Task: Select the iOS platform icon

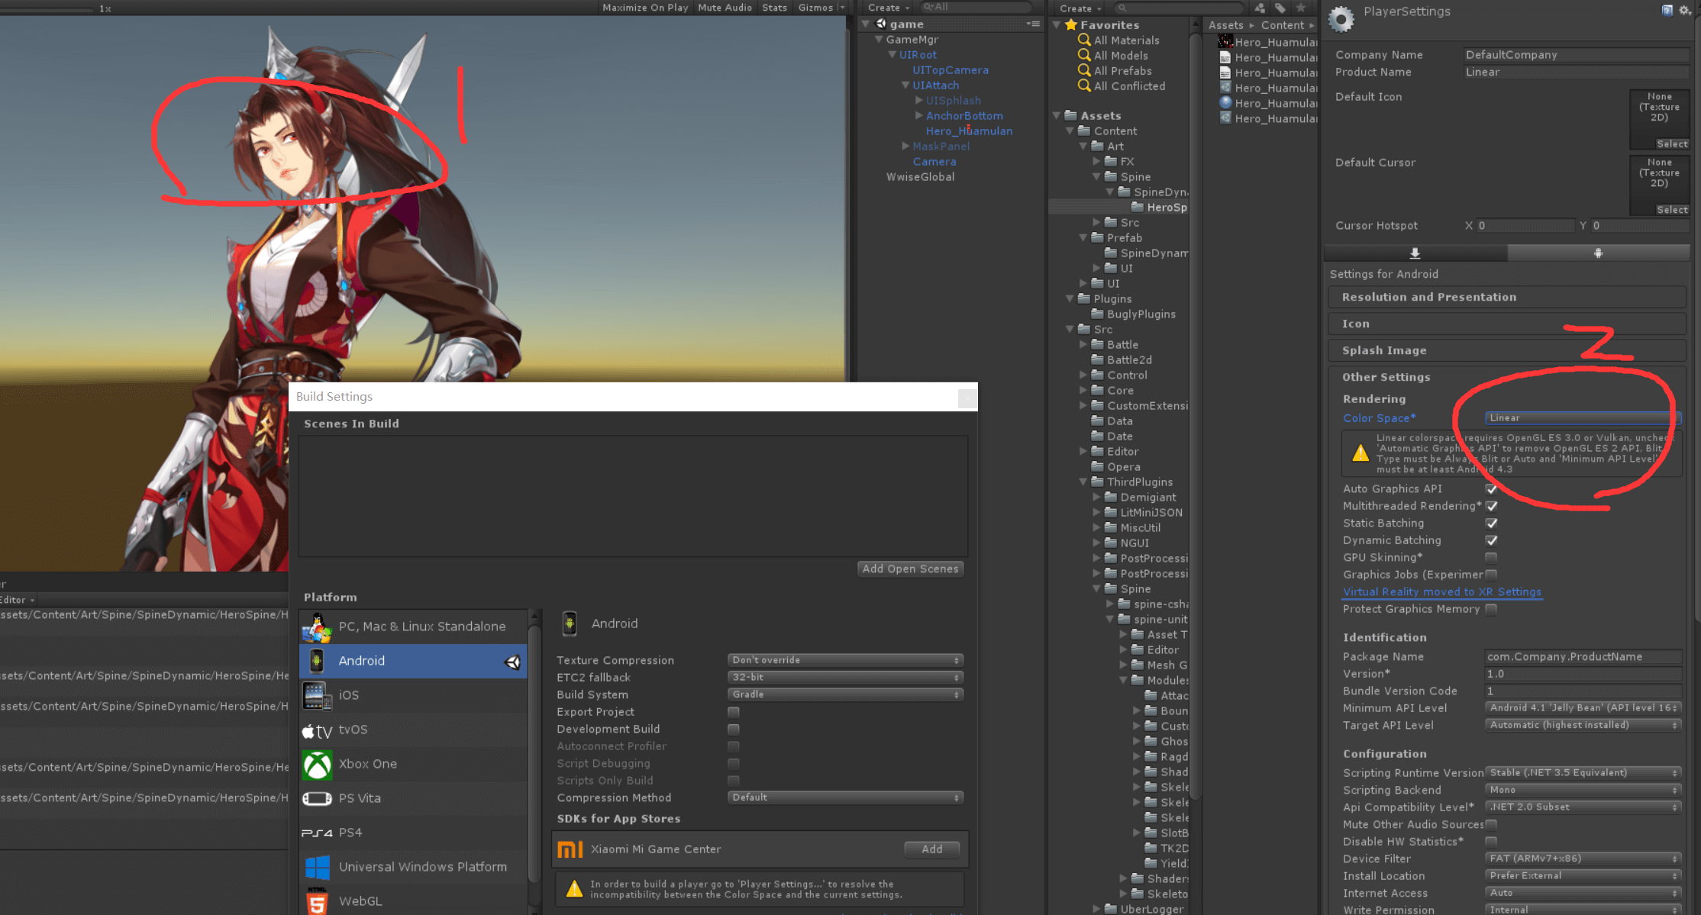Action: coord(317,695)
